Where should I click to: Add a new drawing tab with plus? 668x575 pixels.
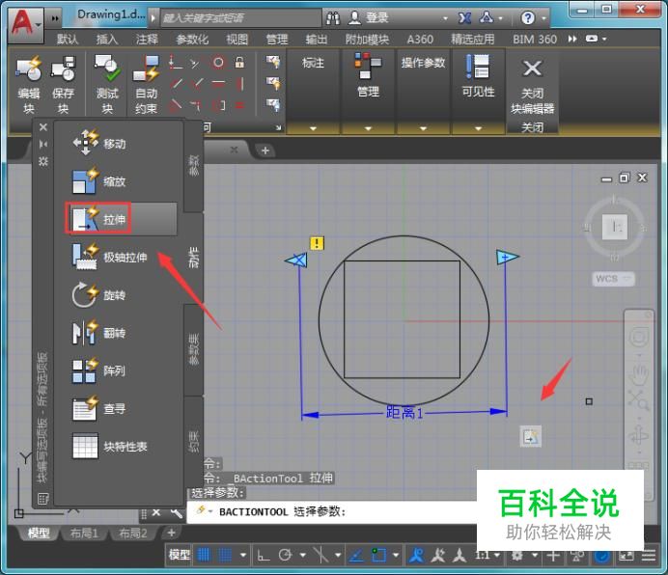click(265, 151)
